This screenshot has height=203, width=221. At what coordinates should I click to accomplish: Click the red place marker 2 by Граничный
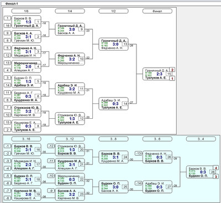pyautogui.click(x=172, y=70)
